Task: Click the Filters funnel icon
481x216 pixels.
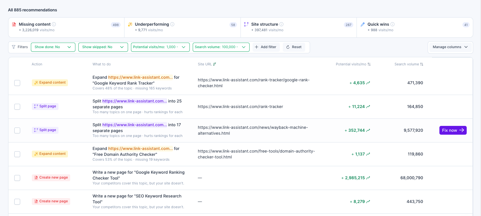Action: pyautogui.click(x=14, y=47)
